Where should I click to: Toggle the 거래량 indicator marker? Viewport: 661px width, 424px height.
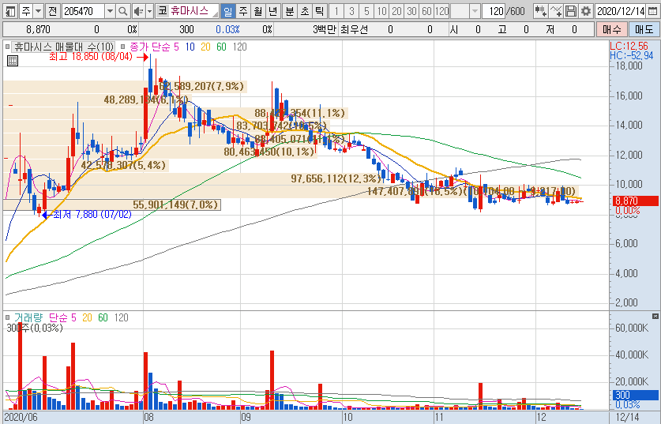tap(7, 317)
